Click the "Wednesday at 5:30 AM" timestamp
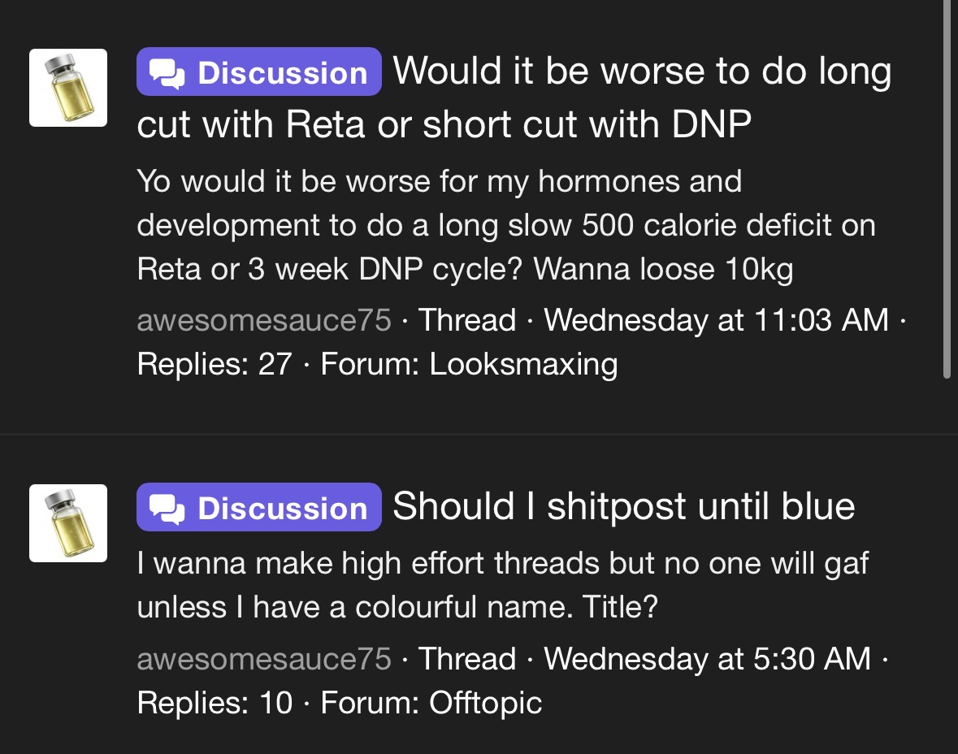 pos(707,658)
